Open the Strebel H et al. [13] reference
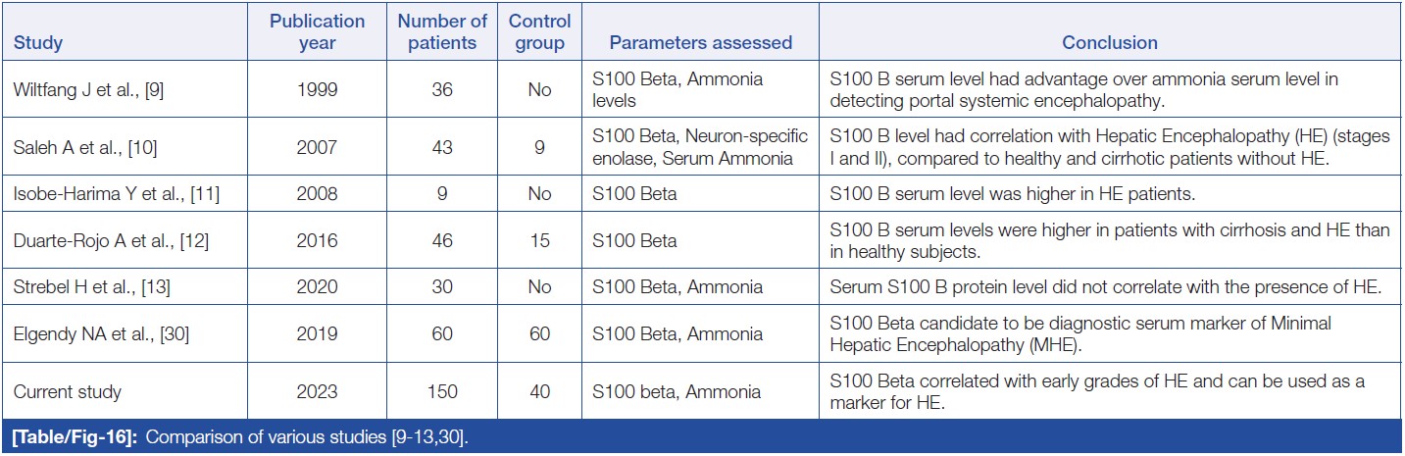The width and height of the screenshot is (1405, 456). point(88,287)
